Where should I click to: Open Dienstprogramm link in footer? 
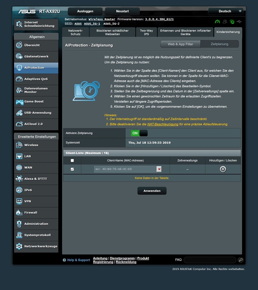point(122,258)
